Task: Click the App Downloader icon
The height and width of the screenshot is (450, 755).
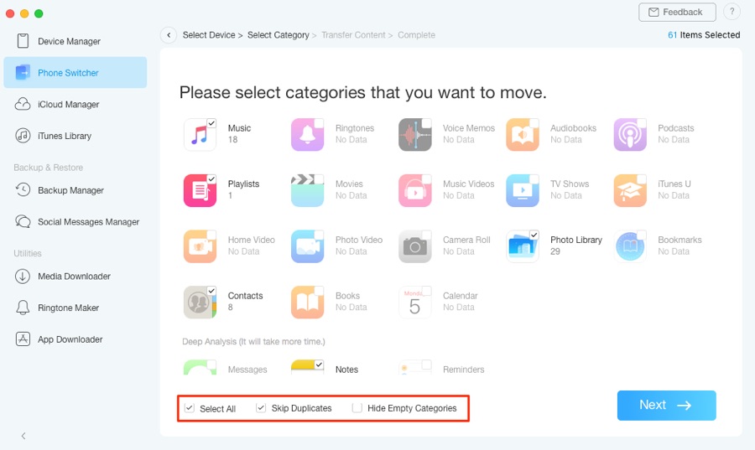Action: (x=23, y=339)
